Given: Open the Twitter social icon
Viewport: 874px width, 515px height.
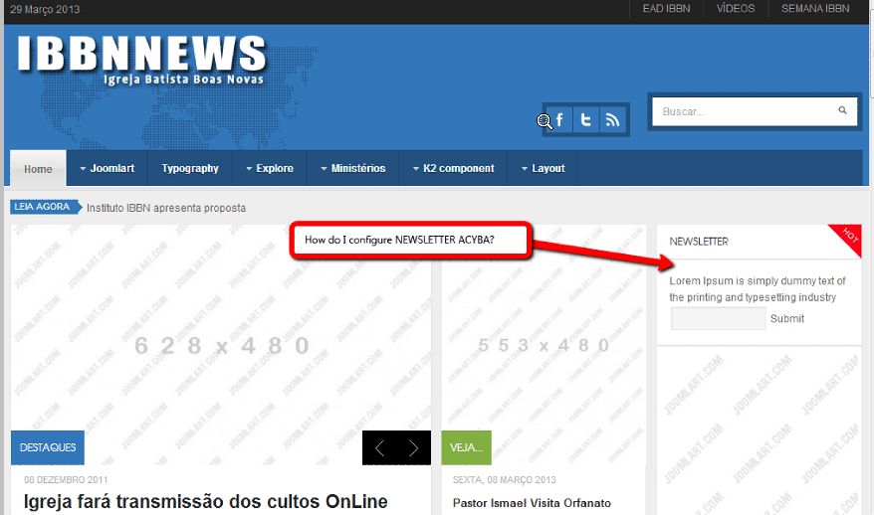Looking at the screenshot, I should click(586, 119).
